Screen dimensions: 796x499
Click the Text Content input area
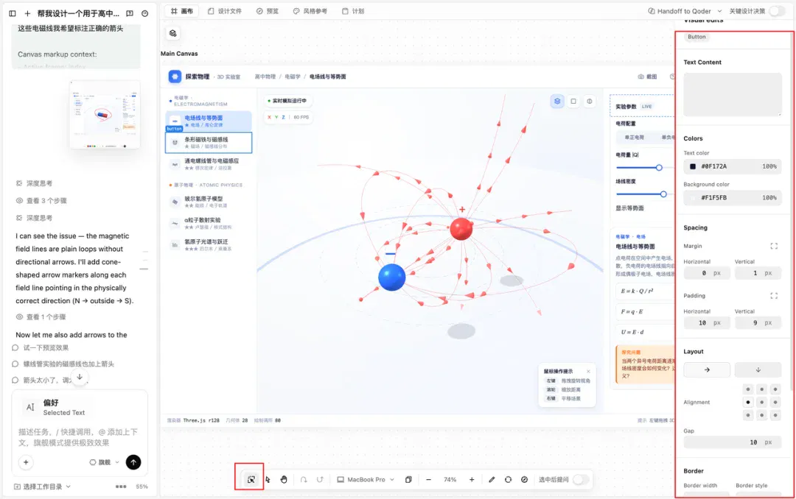pos(733,94)
